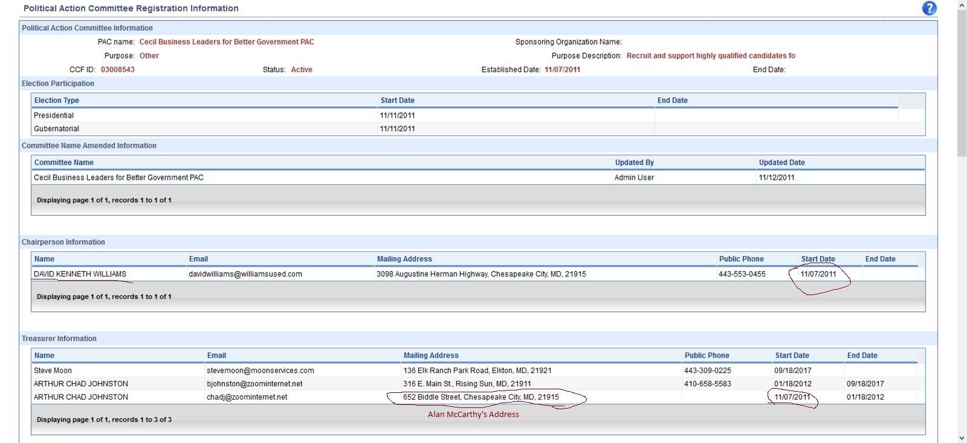Click the scrollbar up arrow
967x443 pixels.
pyautogui.click(x=962, y=5)
